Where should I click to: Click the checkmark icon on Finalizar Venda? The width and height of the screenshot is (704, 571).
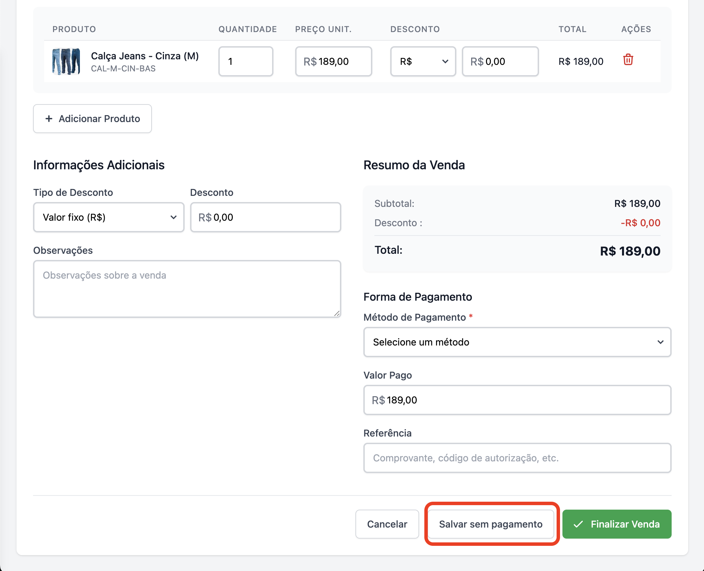[578, 524]
